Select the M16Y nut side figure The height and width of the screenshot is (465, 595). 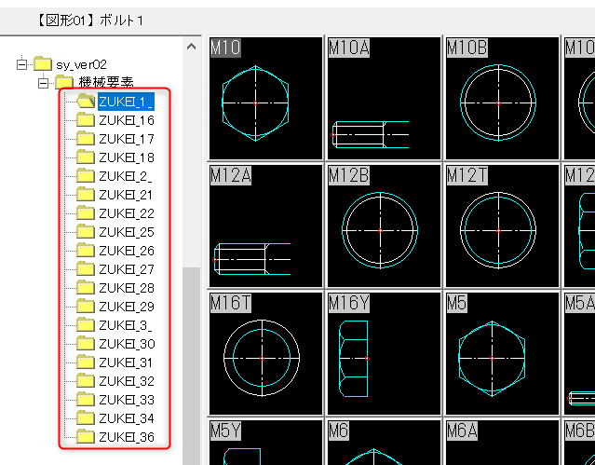click(x=384, y=354)
